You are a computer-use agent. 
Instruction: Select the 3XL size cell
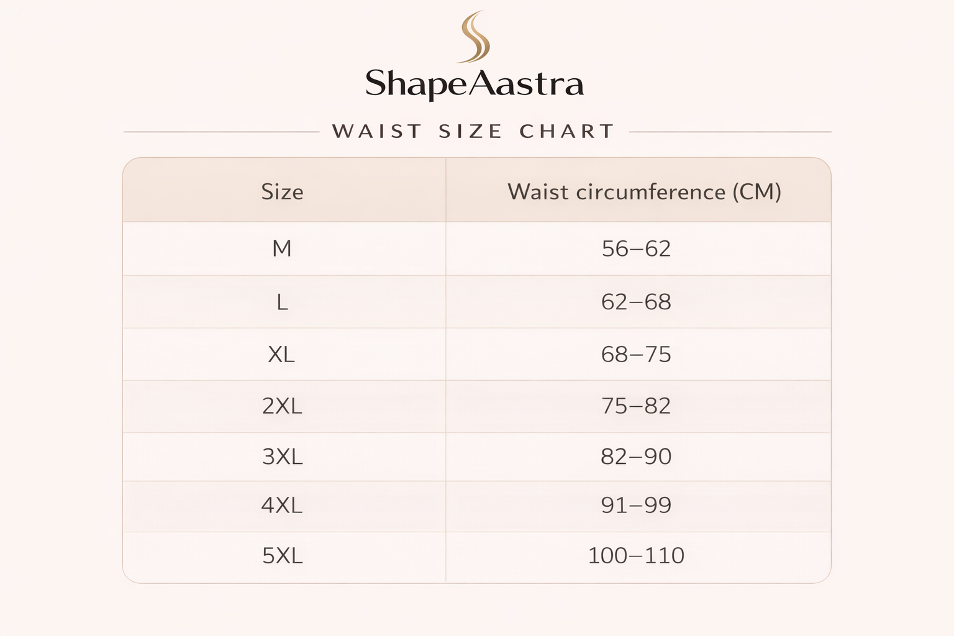pyautogui.click(x=282, y=457)
